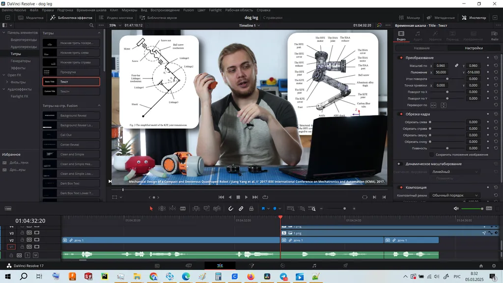Click the mute speaker icon near volume
This screenshot has height=283, width=503.
(x=456, y=208)
